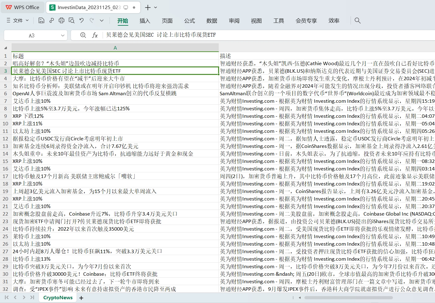
Task: Click cell 'XRP上涨11%'
Action: click(115, 123)
